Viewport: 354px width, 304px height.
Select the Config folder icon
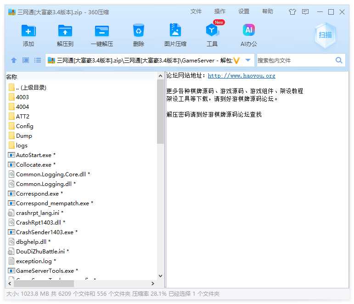pos(11,126)
